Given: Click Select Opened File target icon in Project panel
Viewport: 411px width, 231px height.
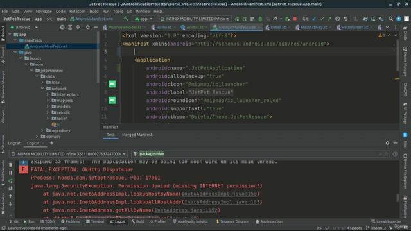Looking at the screenshot, I should (62, 27).
